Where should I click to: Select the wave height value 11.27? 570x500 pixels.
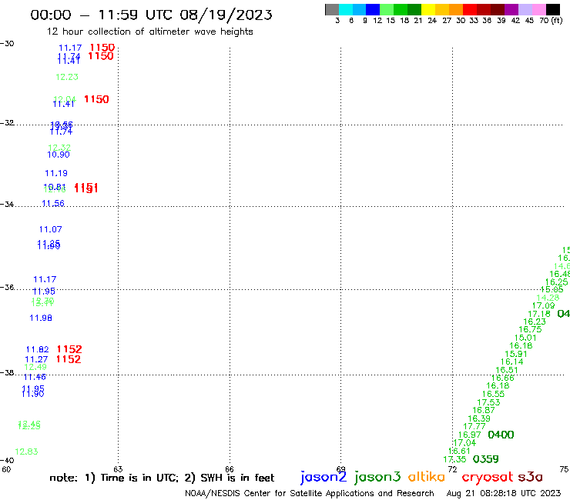pyautogui.click(x=36, y=359)
